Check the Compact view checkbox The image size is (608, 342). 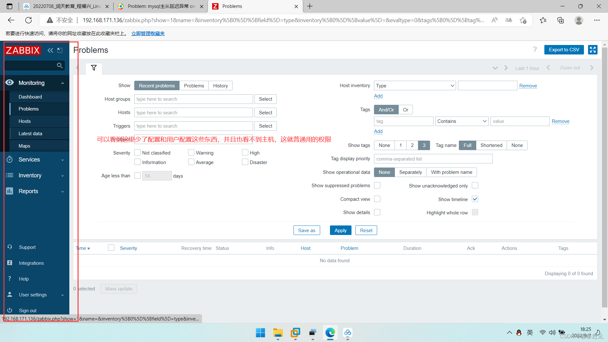377,199
